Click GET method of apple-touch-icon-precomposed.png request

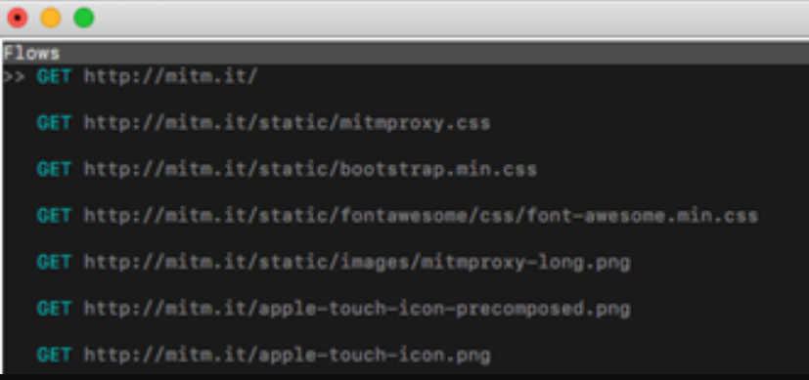[x=54, y=309]
